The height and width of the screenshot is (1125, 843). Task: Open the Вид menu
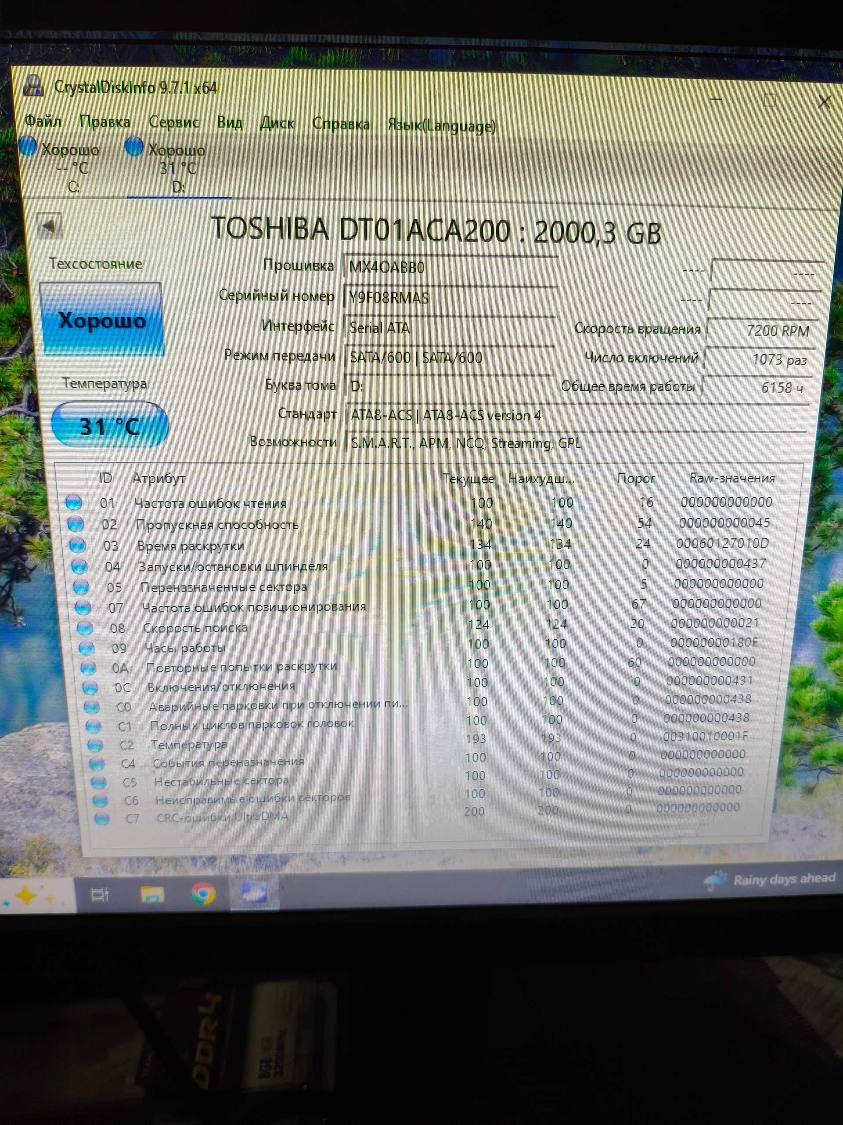tap(230, 123)
